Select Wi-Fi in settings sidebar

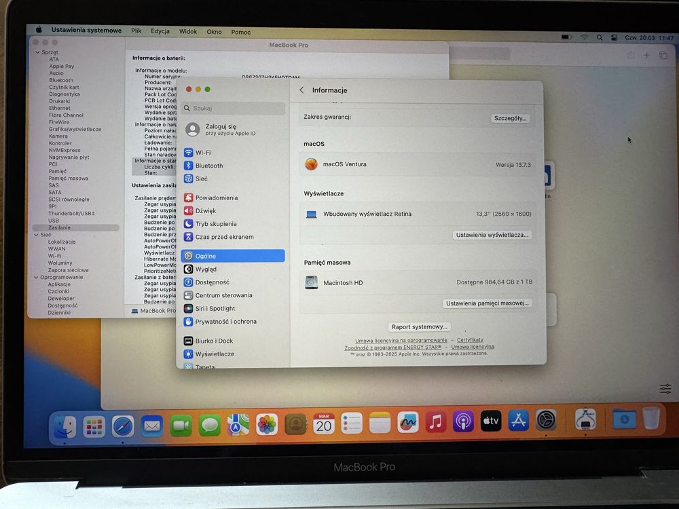(x=234, y=152)
